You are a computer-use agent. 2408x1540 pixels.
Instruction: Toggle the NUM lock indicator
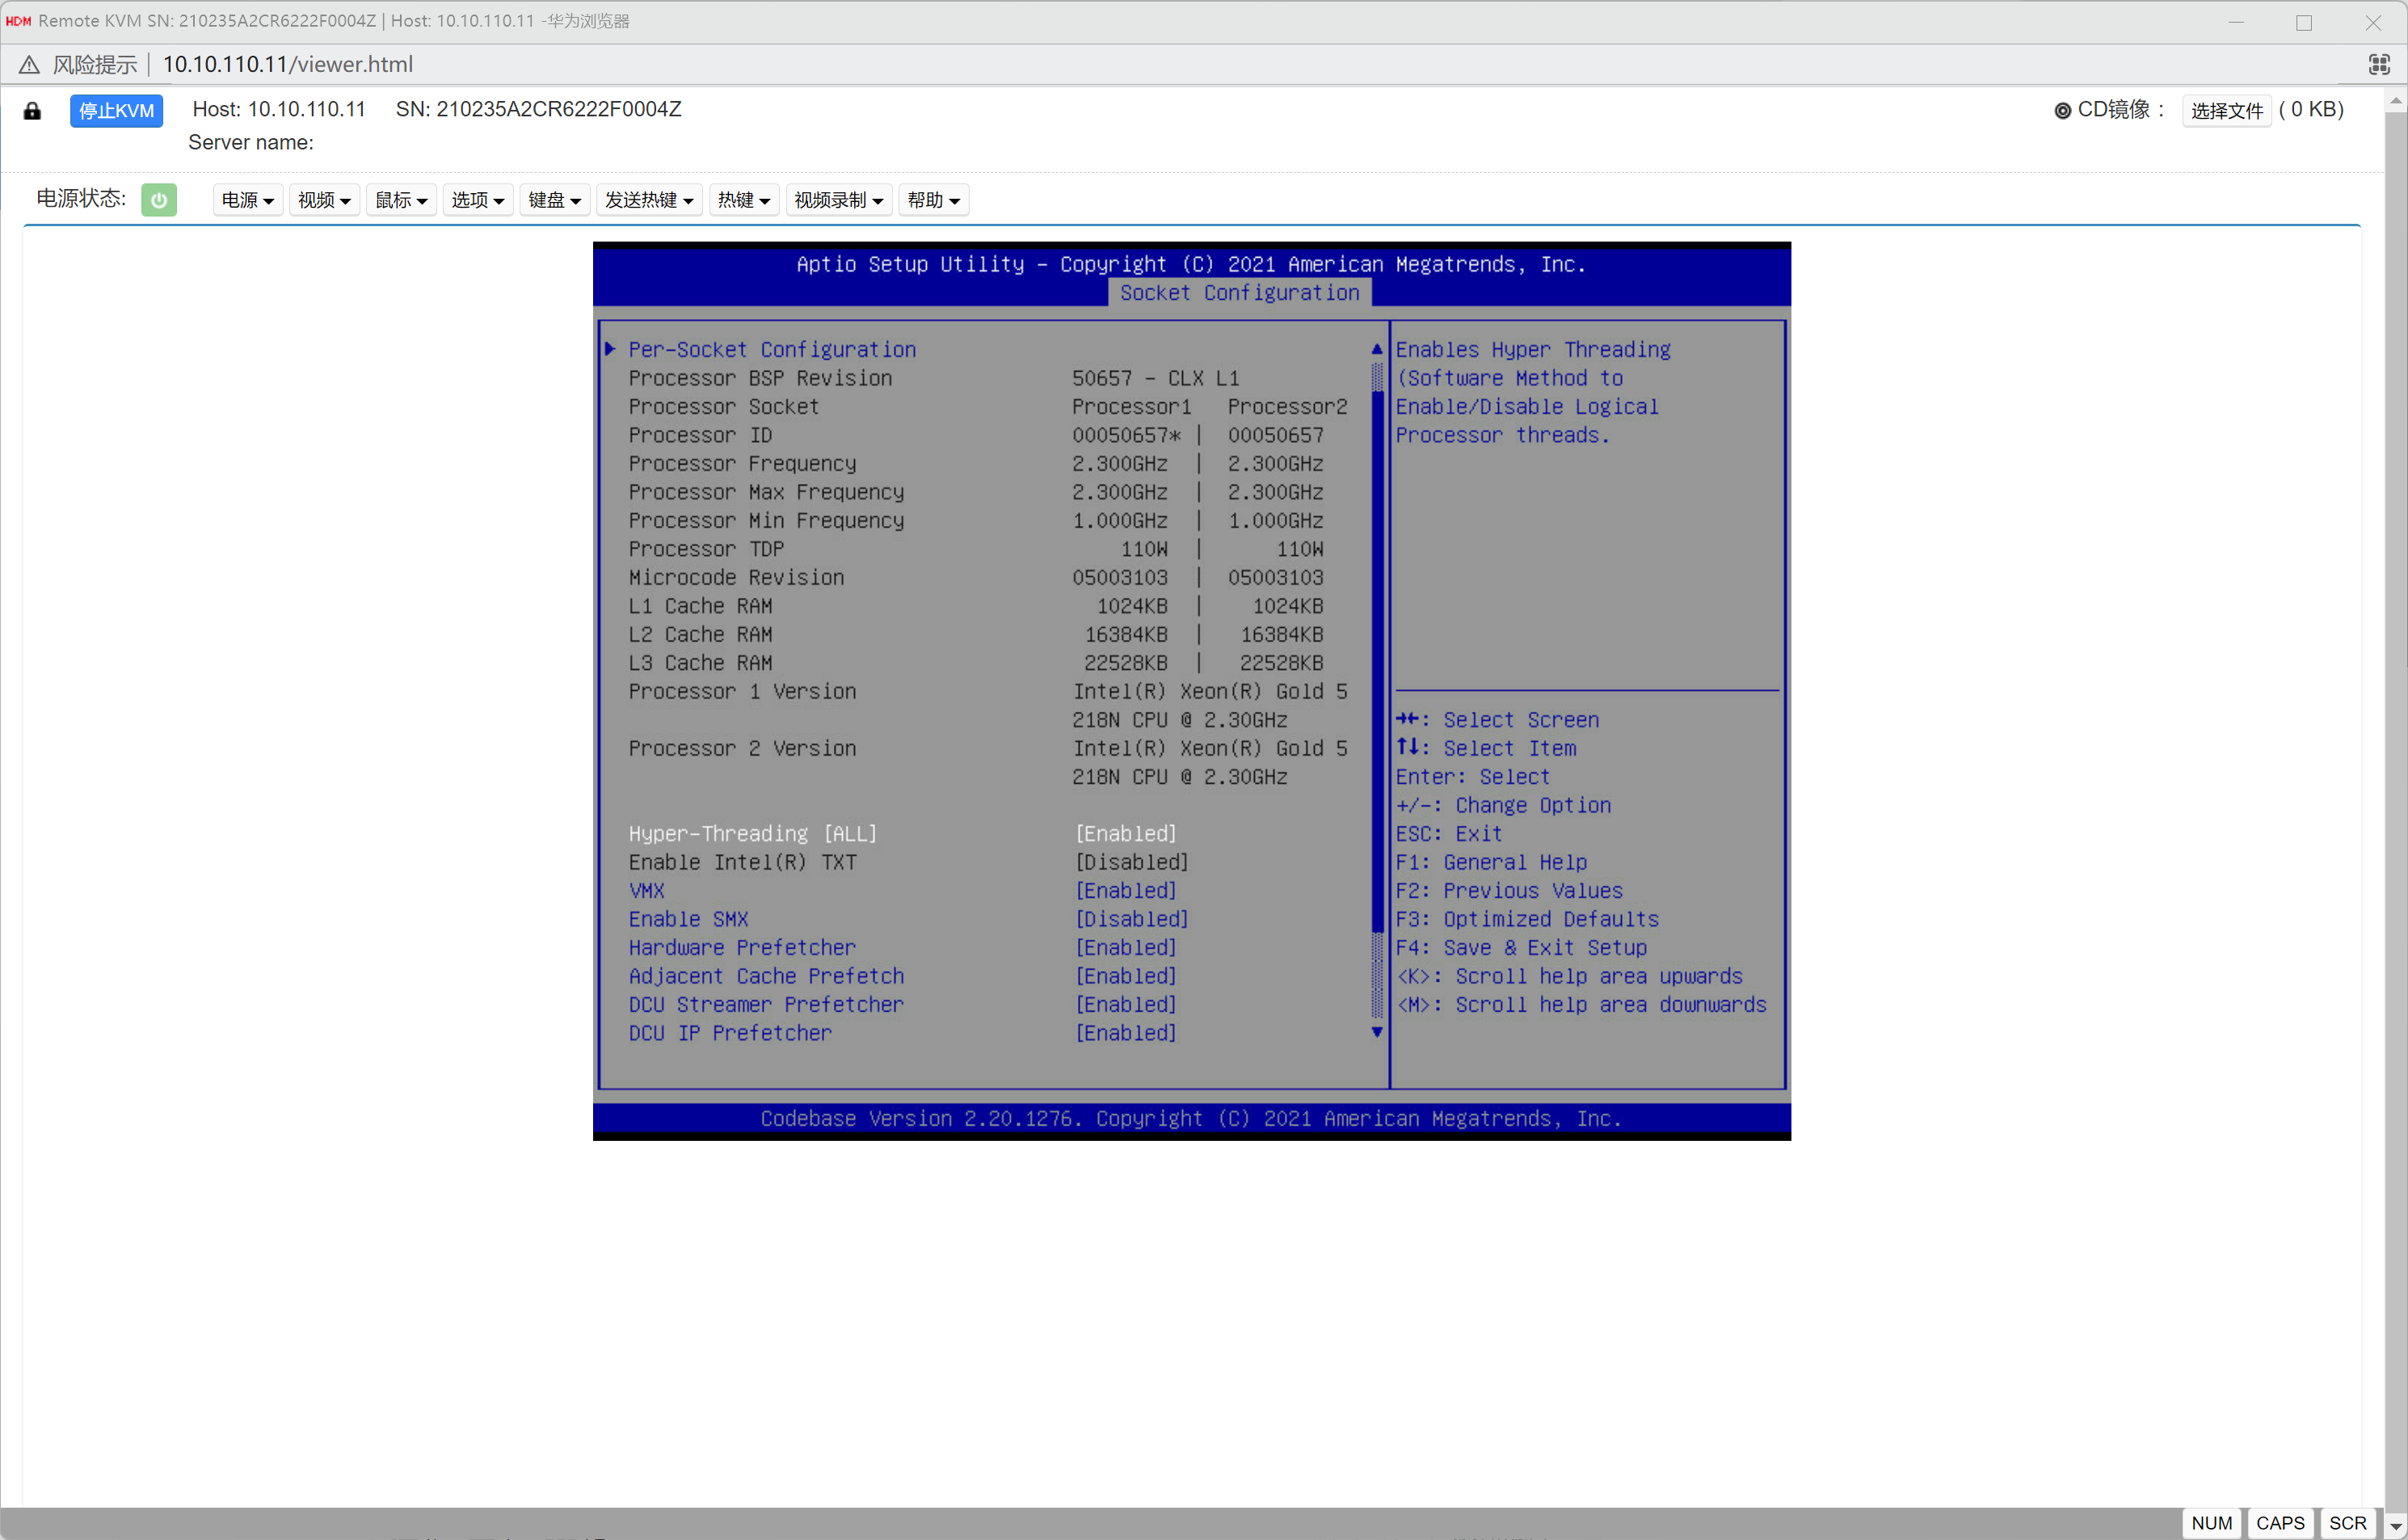point(2211,1523)
